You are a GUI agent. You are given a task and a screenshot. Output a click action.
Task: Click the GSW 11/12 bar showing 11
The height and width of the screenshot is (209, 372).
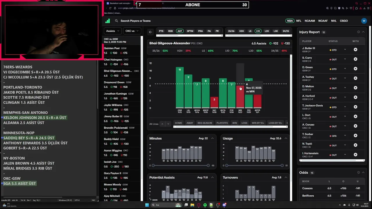pos(180,88)
